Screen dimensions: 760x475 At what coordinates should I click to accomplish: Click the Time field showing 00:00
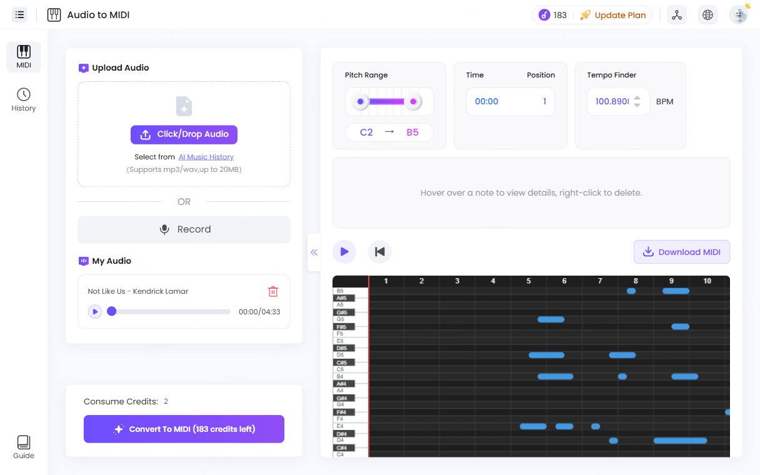pos(486,101)
